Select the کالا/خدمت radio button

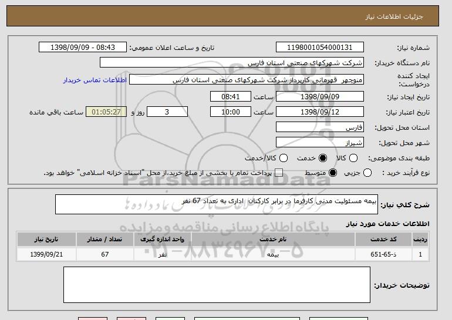click(x=284, y=158)
